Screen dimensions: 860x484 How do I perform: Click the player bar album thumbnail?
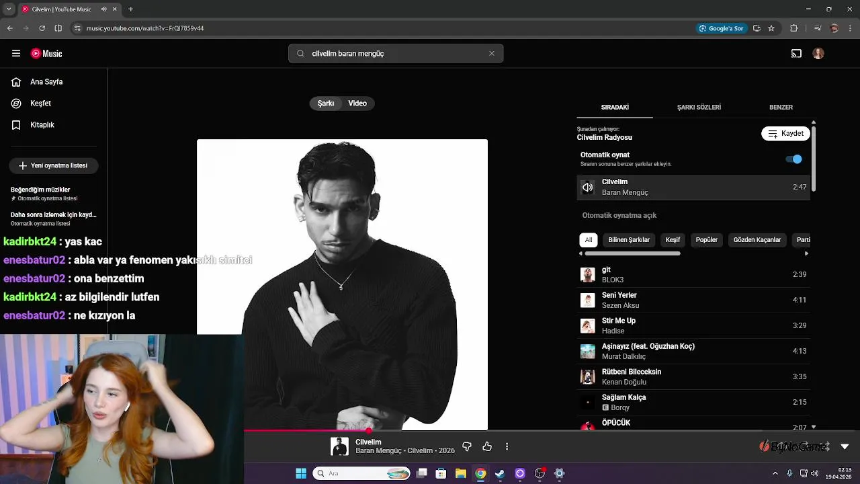[x=339, y=447]
